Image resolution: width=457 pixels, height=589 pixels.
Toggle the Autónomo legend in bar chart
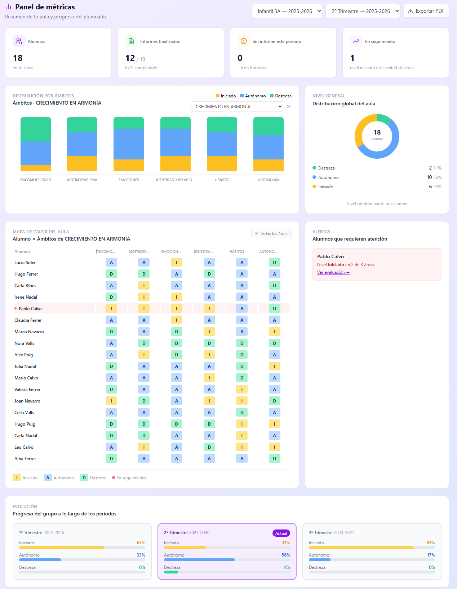pyautogui.click(x=253, y=96)
